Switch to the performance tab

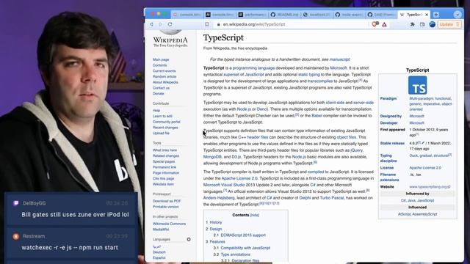tap(253, 15)
